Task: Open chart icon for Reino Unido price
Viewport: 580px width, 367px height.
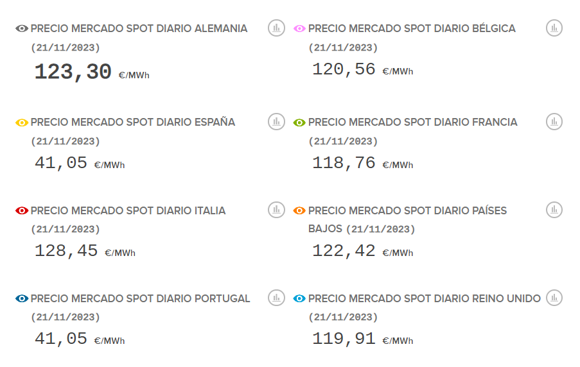Action: [x=554, y=297]
